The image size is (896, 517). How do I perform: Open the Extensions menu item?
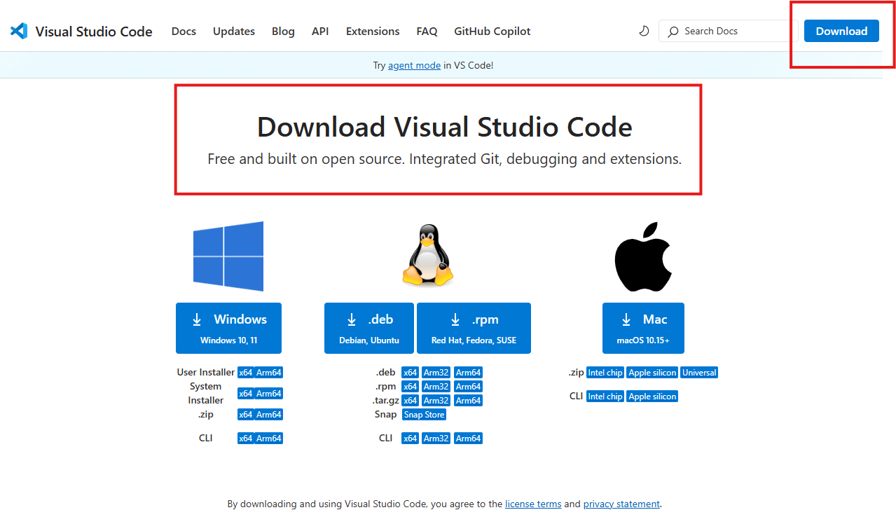pyautogui.click(x=373, y=32)
